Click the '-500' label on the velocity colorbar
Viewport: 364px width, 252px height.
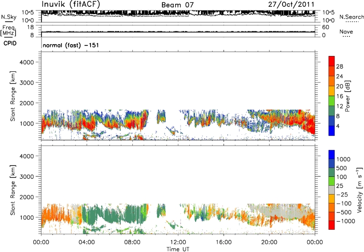(x=344, y=212)
